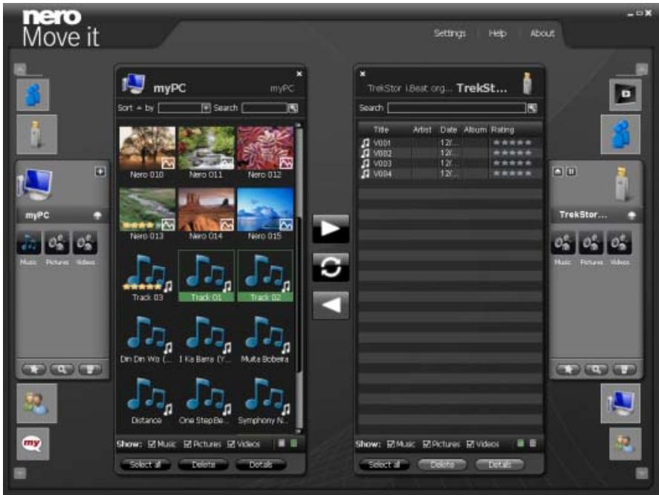Toggle sort direction arrow next to Sort
The width and height of the screenshot is (659, 495).
[x=139, y=108]
